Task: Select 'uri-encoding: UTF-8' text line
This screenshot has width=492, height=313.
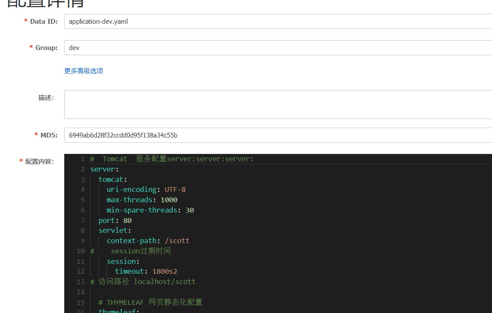Action: [145, 189]
